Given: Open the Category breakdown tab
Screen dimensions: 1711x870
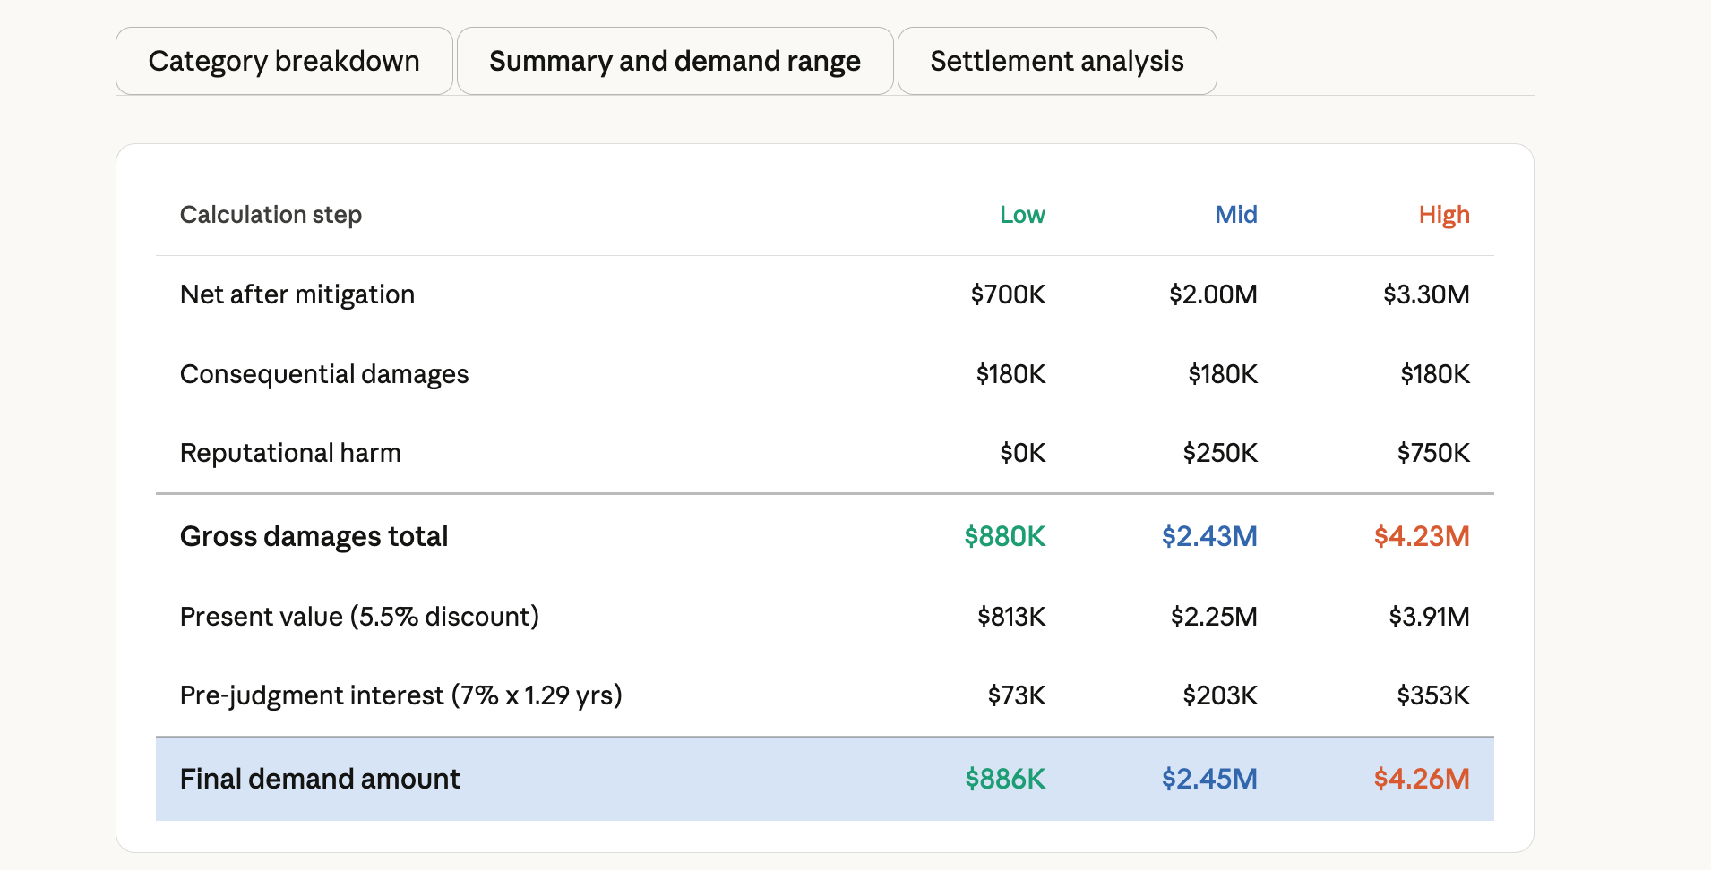Looking at the screenshot, I should point(284,61).
